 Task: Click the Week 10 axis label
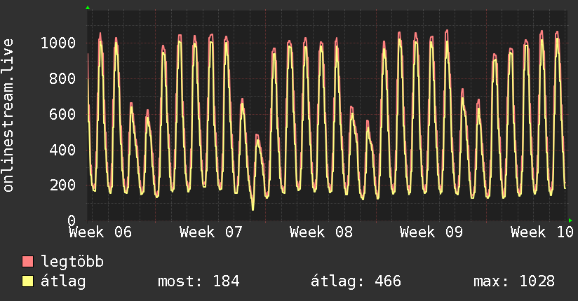(542, 232)
